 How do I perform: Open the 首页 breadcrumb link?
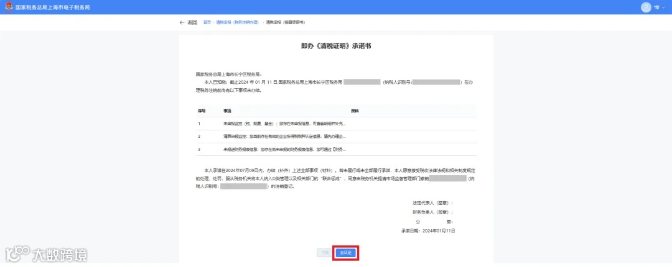point(207,22)
